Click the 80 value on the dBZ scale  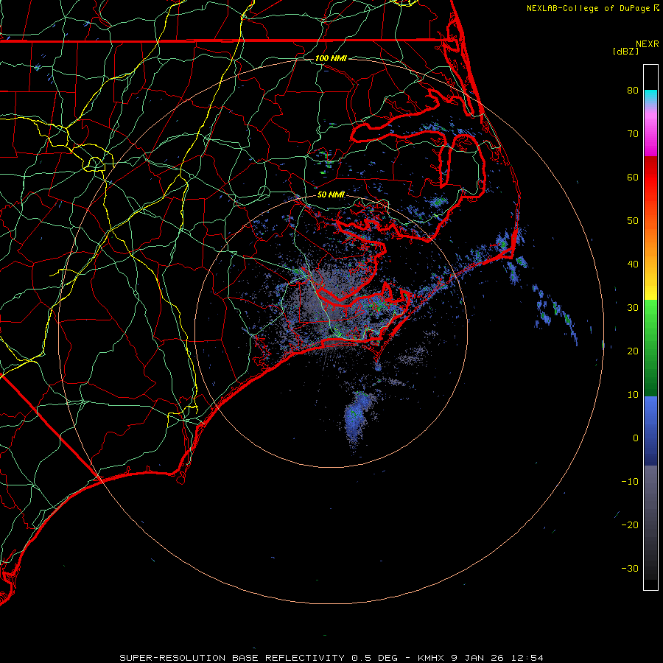[x=633, y=90]
